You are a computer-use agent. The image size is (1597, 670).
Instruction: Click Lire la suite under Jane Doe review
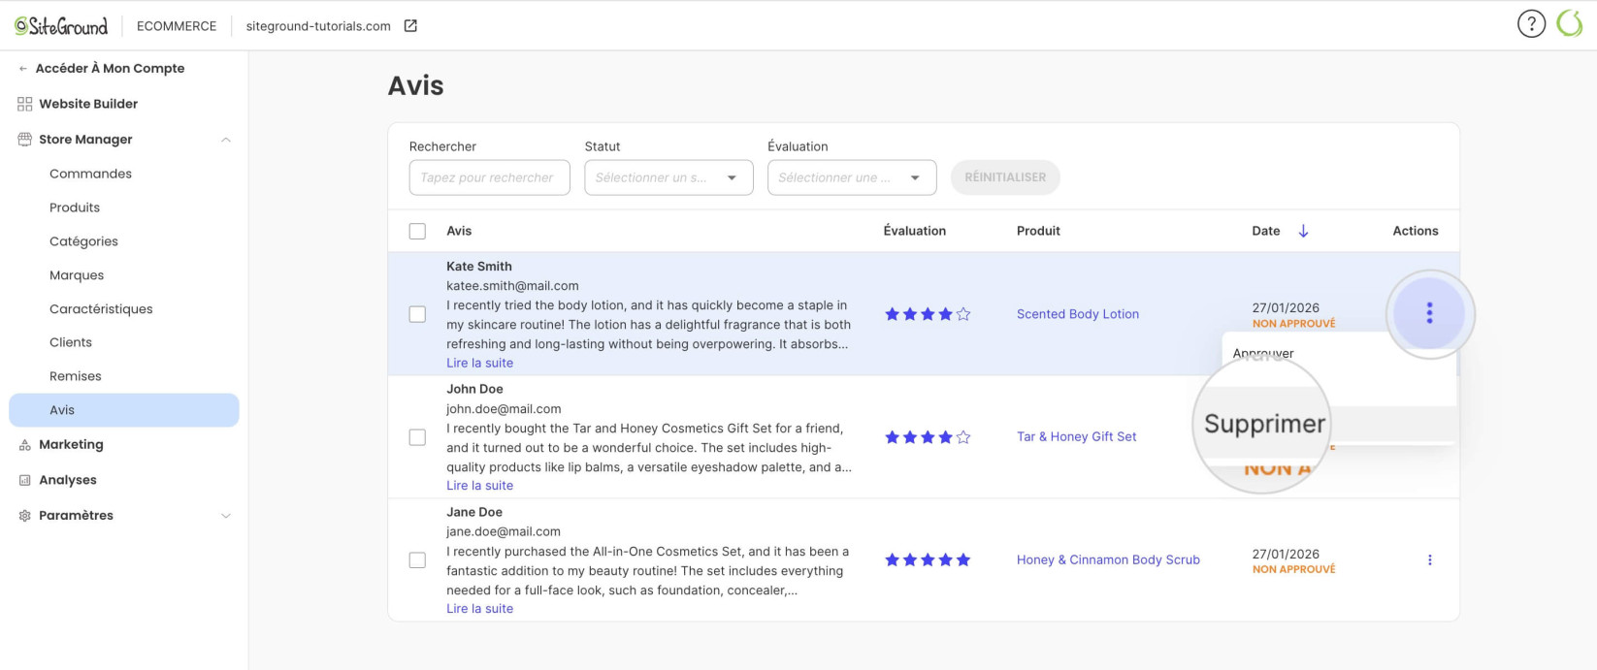coord(479,609)
